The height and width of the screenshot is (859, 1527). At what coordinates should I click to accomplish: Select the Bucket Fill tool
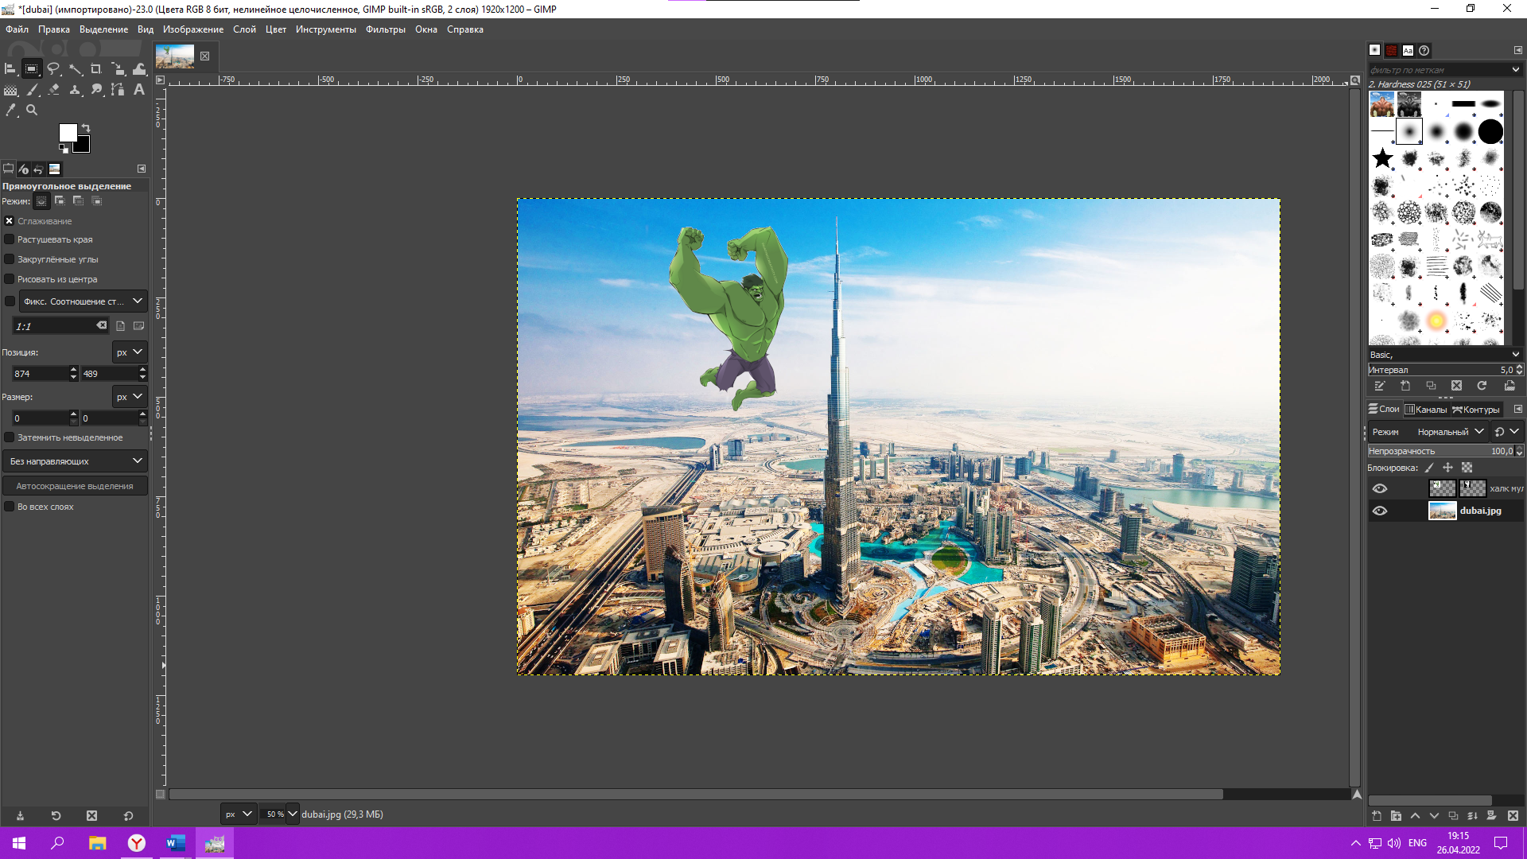click(10, 90)
